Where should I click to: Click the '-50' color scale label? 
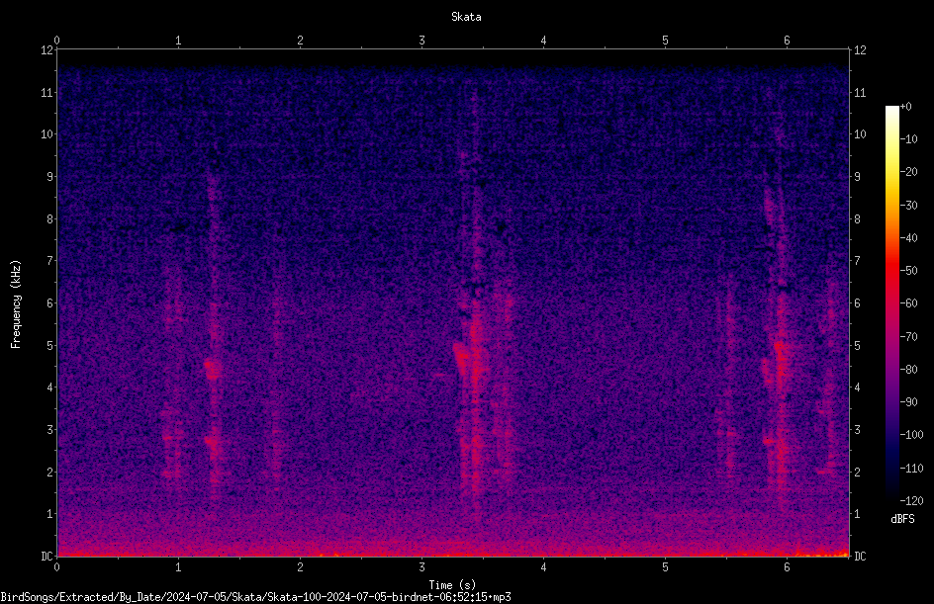pos(908,271)
